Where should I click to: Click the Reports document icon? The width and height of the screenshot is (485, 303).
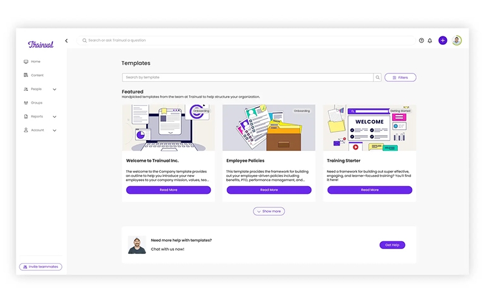point(26,116)
